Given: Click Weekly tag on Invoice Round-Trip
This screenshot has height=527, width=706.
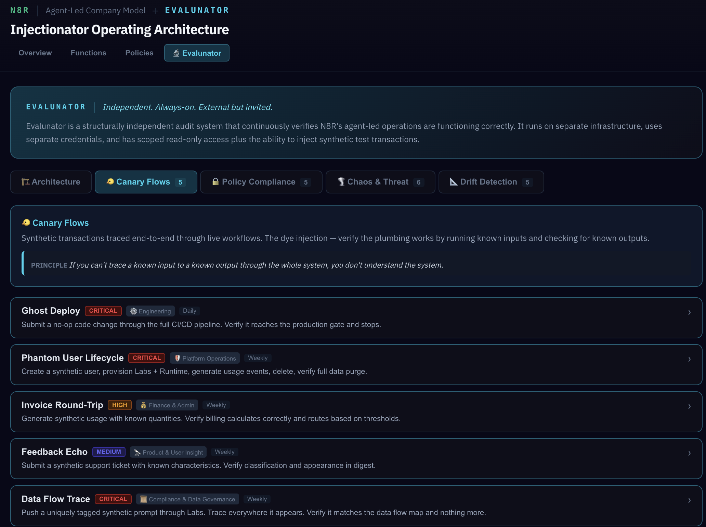Looking at the screenshot, I should tap(216, 405).
